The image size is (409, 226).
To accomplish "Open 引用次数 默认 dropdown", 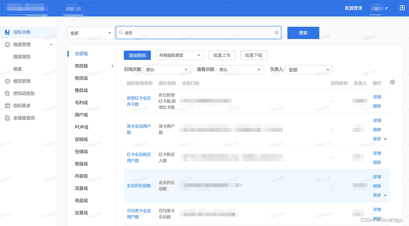I will (167, 70).
